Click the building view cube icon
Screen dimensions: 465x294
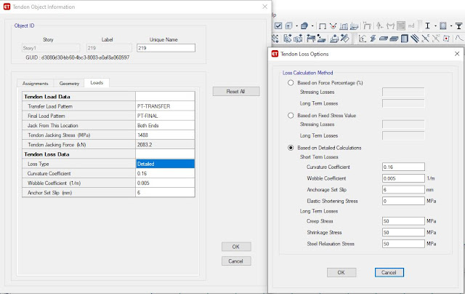coord(289,26)
